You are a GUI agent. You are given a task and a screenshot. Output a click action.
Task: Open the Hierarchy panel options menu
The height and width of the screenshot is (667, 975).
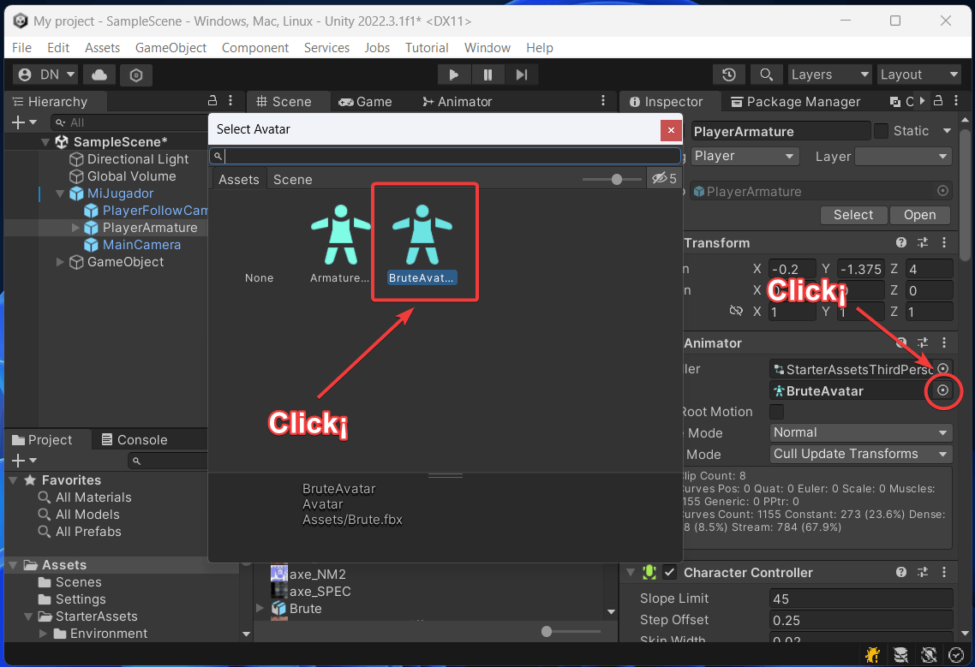[x=230, y=101]
